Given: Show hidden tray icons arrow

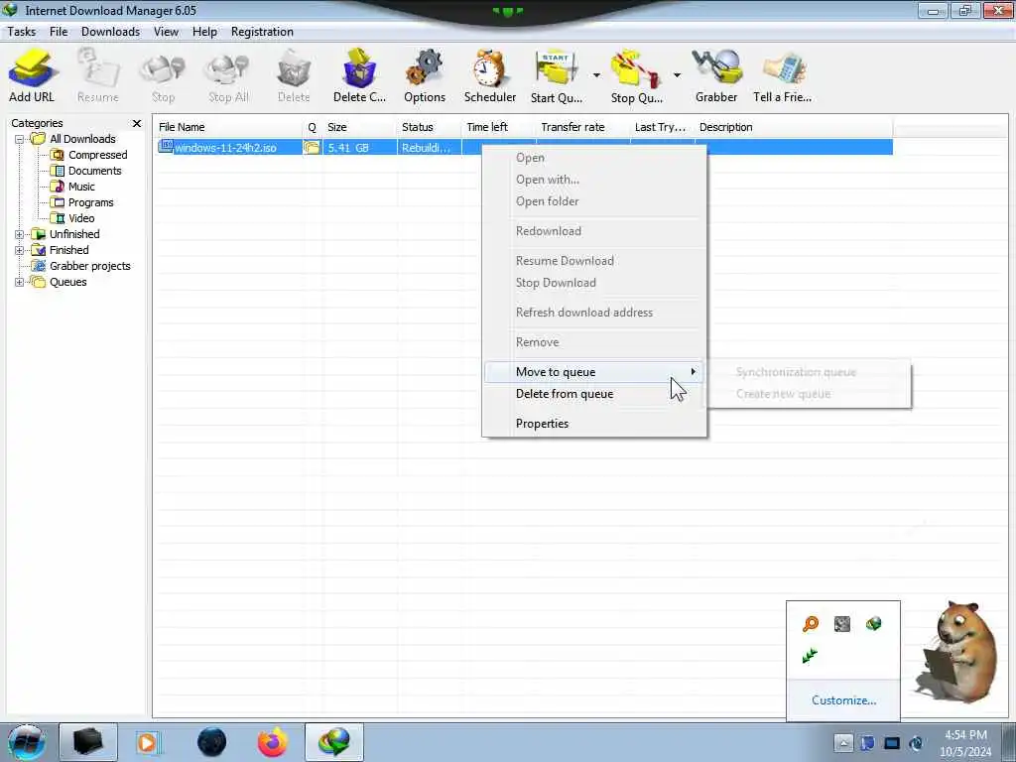Looking at the screenshot, I should point(843,742).
